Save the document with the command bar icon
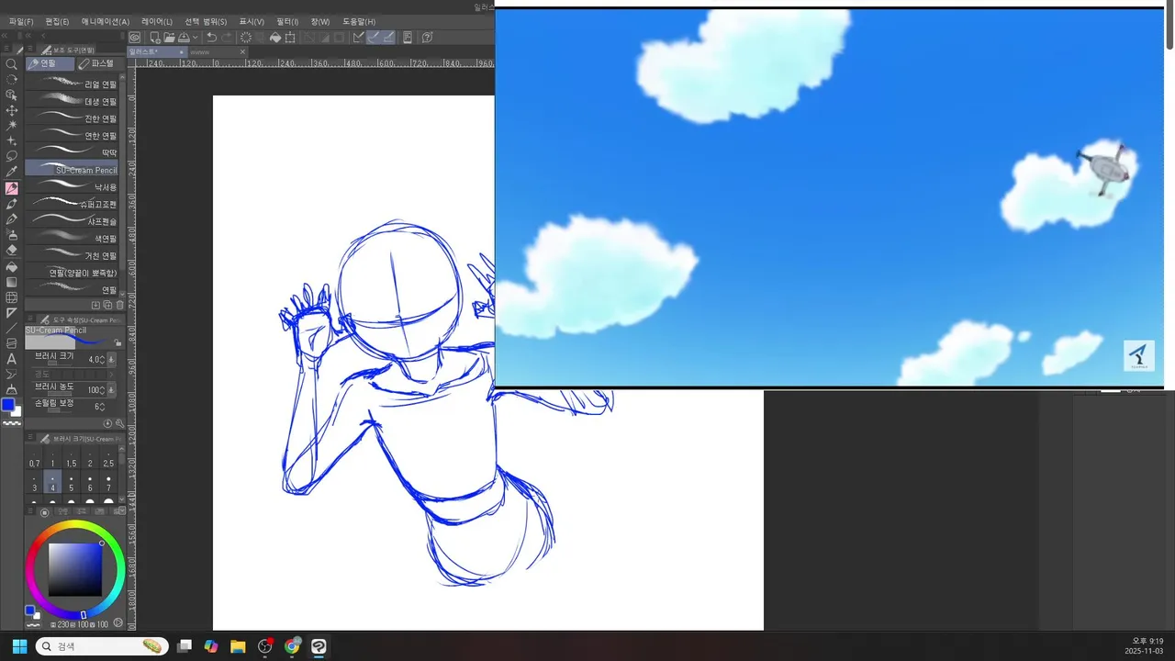 184,38
